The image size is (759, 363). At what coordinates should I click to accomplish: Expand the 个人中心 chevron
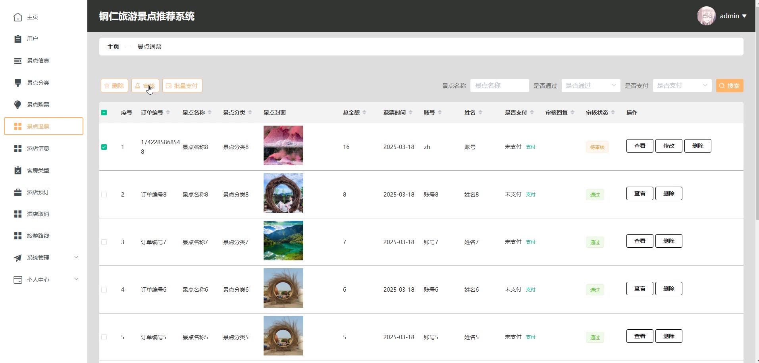pyautogui.click(x=76, y=279)
